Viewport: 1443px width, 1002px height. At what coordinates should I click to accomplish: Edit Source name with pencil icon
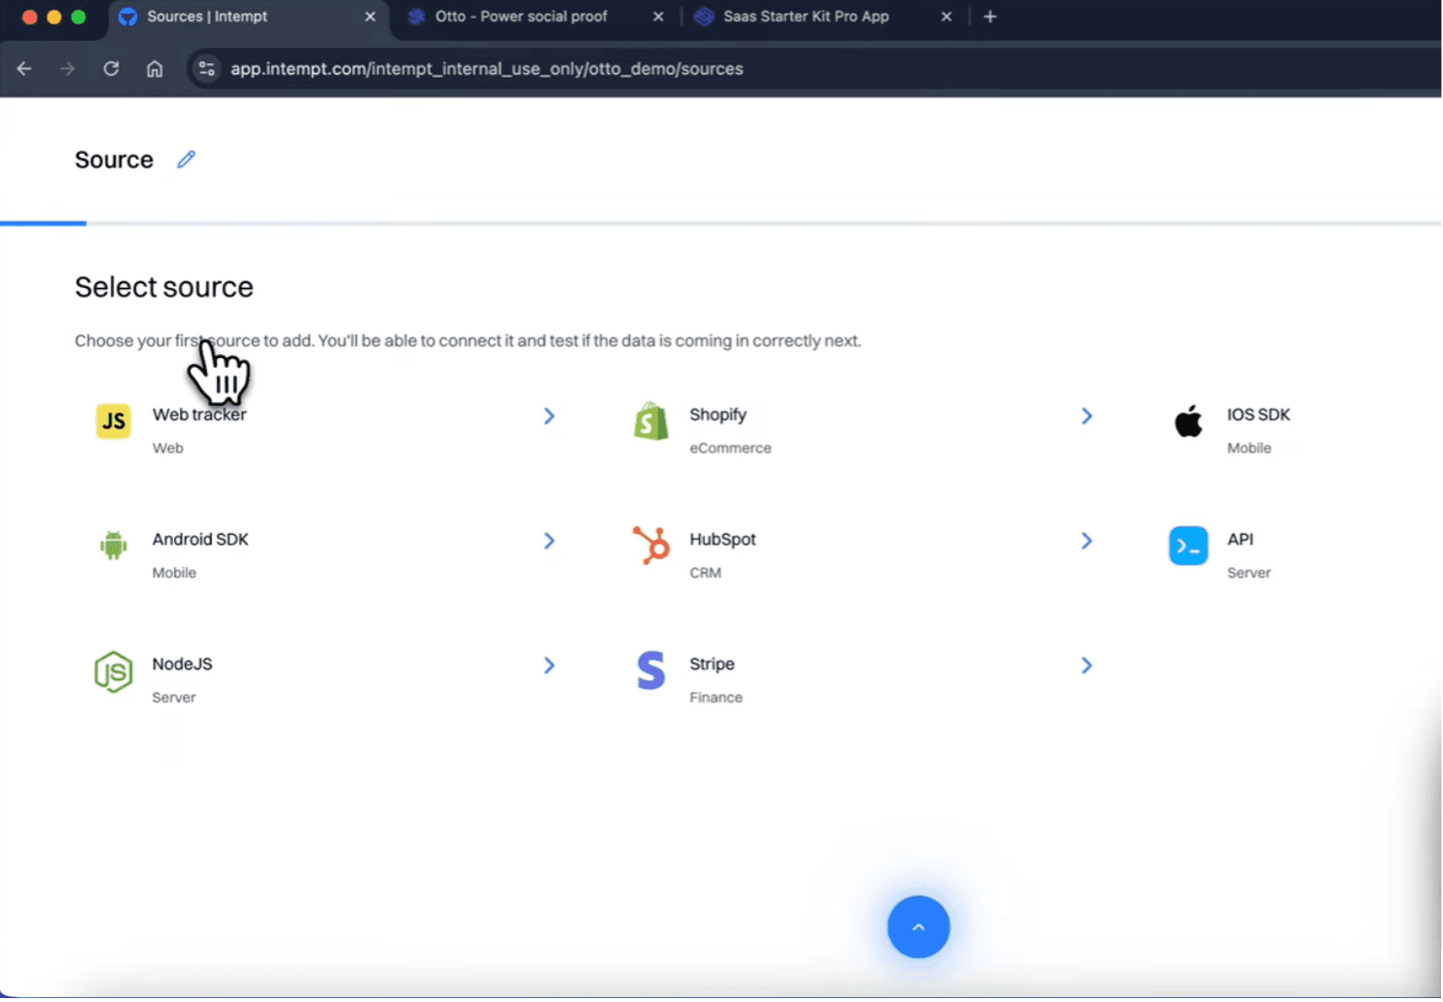click(186, 160)
